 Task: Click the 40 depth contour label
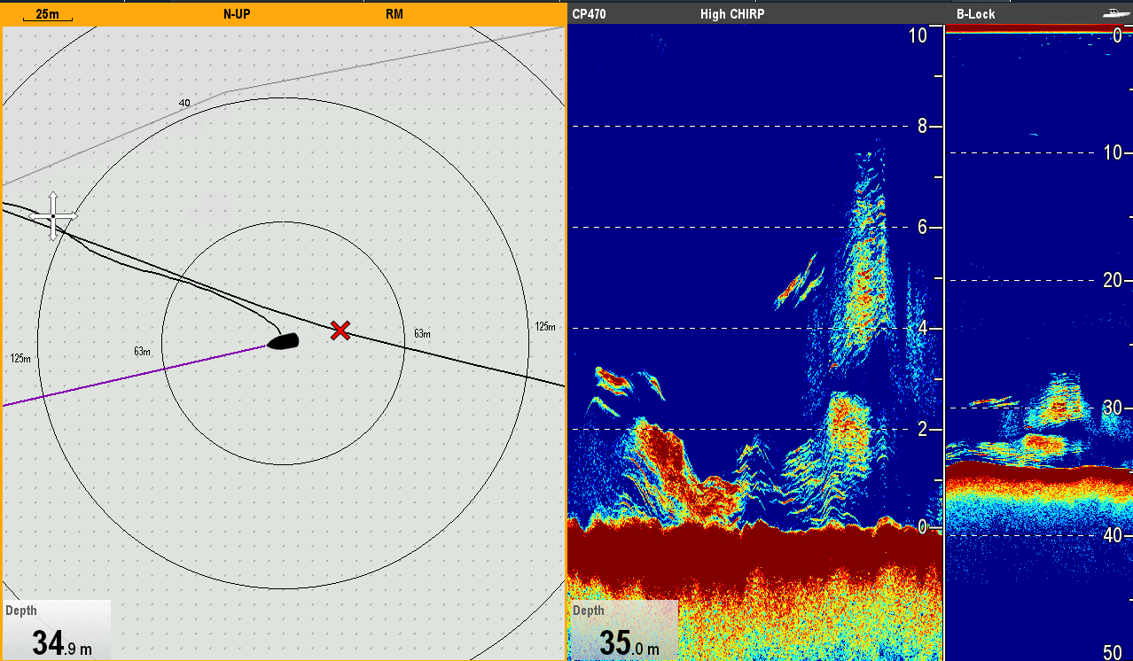coord(184,103)
